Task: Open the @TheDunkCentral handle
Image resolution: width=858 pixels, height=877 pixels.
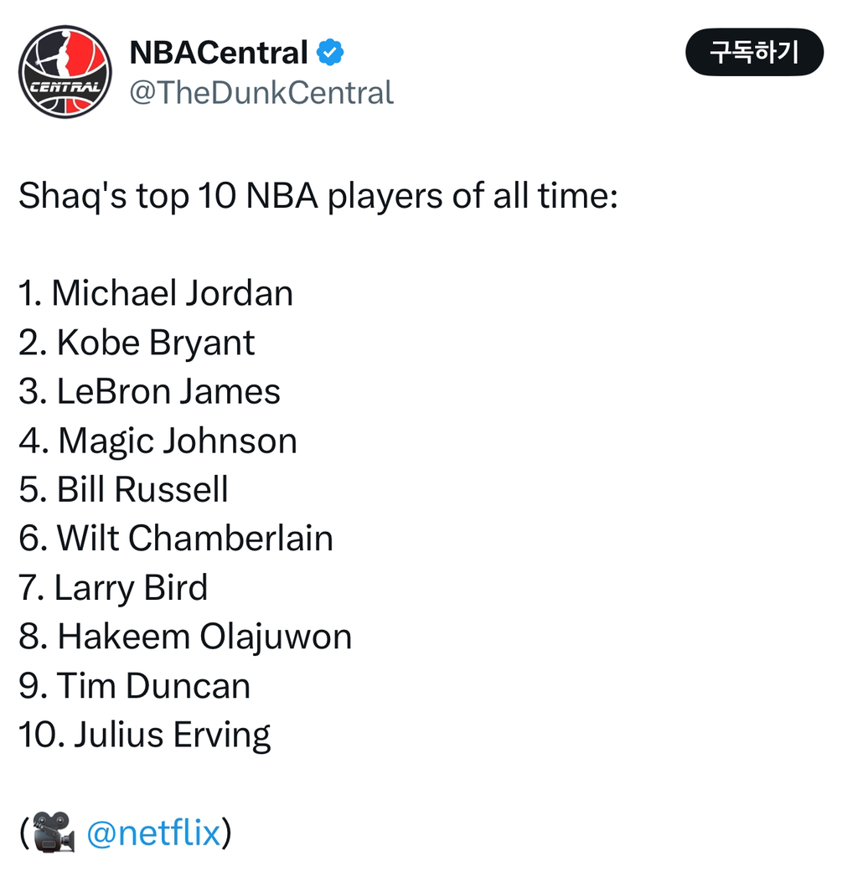Action: click(261, 92)
